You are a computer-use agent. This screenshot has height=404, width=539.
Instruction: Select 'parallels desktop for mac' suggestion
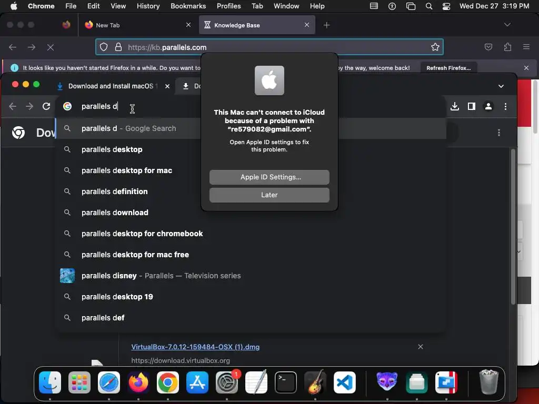coord(251,170)
